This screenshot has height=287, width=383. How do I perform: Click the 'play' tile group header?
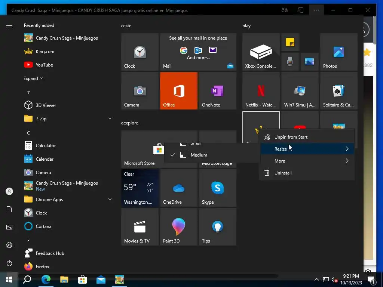[246, 26]
